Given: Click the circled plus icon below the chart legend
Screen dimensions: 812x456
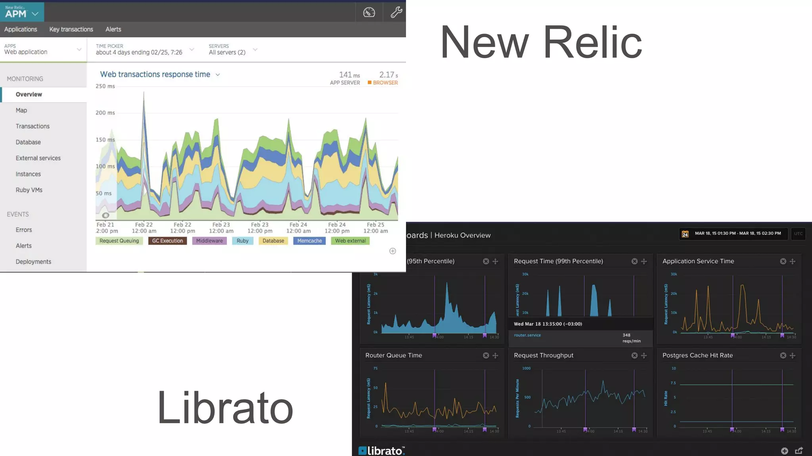Looking at the screenshot, I should point(393,251).
